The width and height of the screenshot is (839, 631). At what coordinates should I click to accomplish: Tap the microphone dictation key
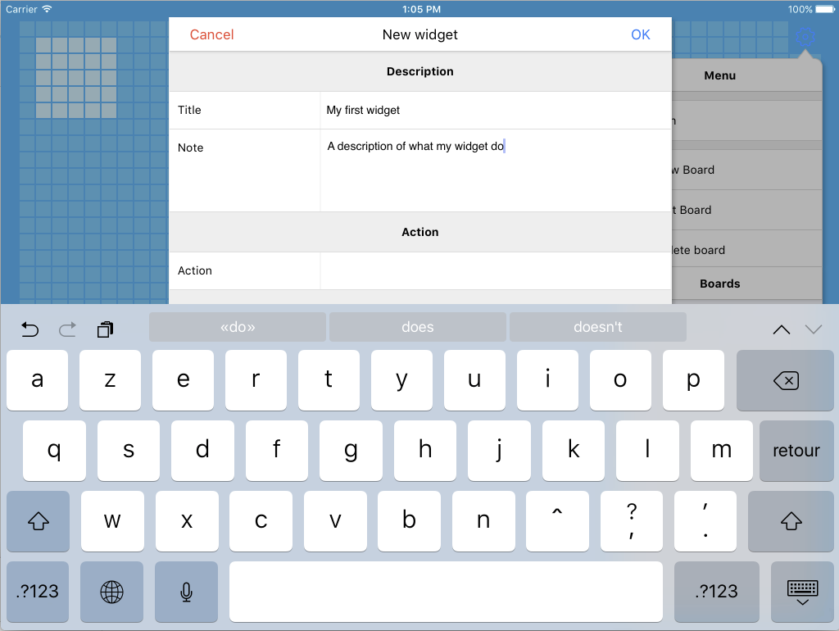(186, 592)
